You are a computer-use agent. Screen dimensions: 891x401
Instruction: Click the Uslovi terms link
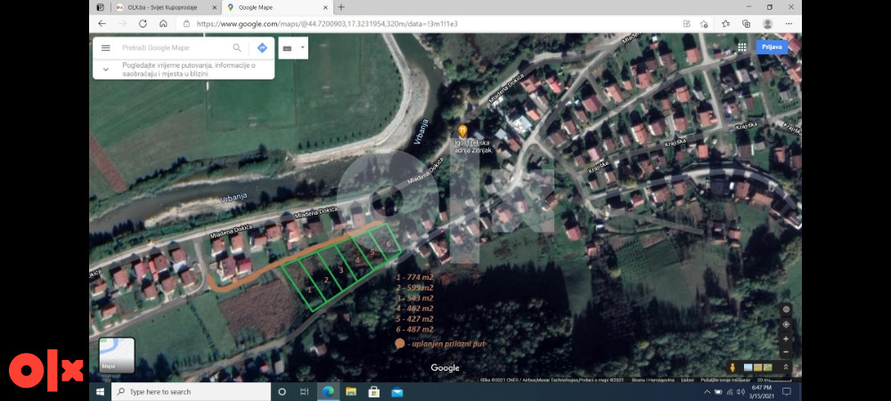coord(687,380)
